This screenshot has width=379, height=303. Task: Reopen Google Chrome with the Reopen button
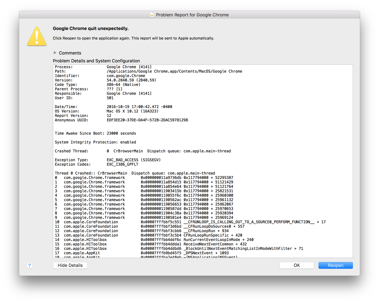pyautogui.click(x=335, y=265)
